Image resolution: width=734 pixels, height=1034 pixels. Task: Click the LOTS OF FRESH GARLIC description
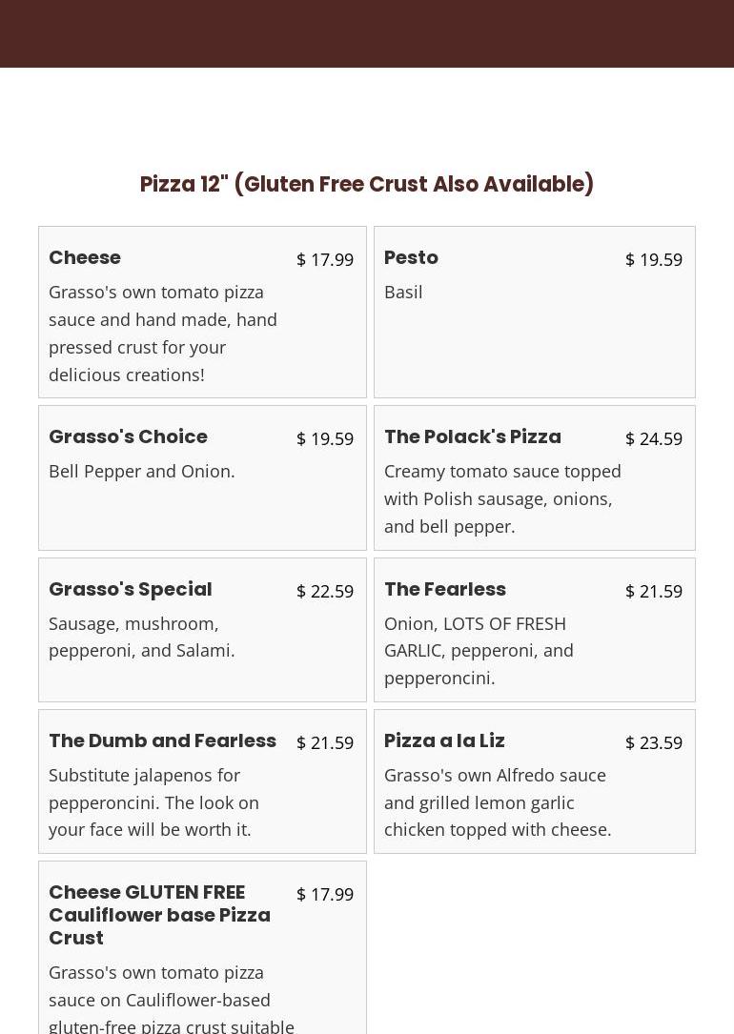pos(479,650)
